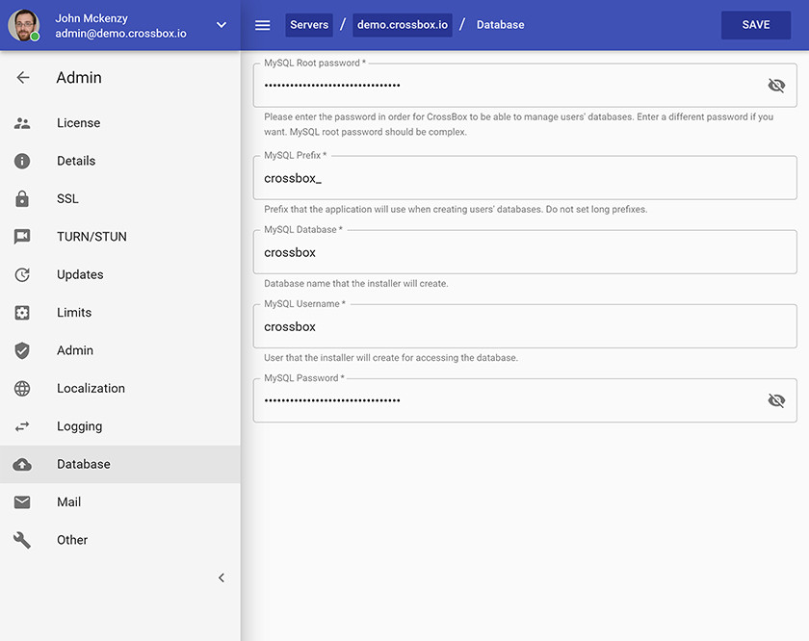Focus the MySQL Password field
Viewport: 809px width, 641px height.
tap(525, 400)
